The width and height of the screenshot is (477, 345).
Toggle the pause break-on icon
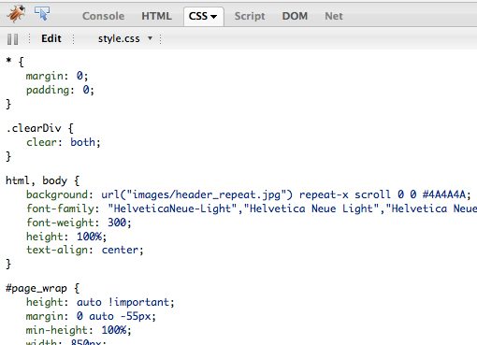[12, 39]
